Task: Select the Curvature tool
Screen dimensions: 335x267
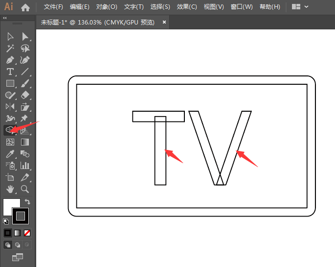Action: click(x=25, y=60)
